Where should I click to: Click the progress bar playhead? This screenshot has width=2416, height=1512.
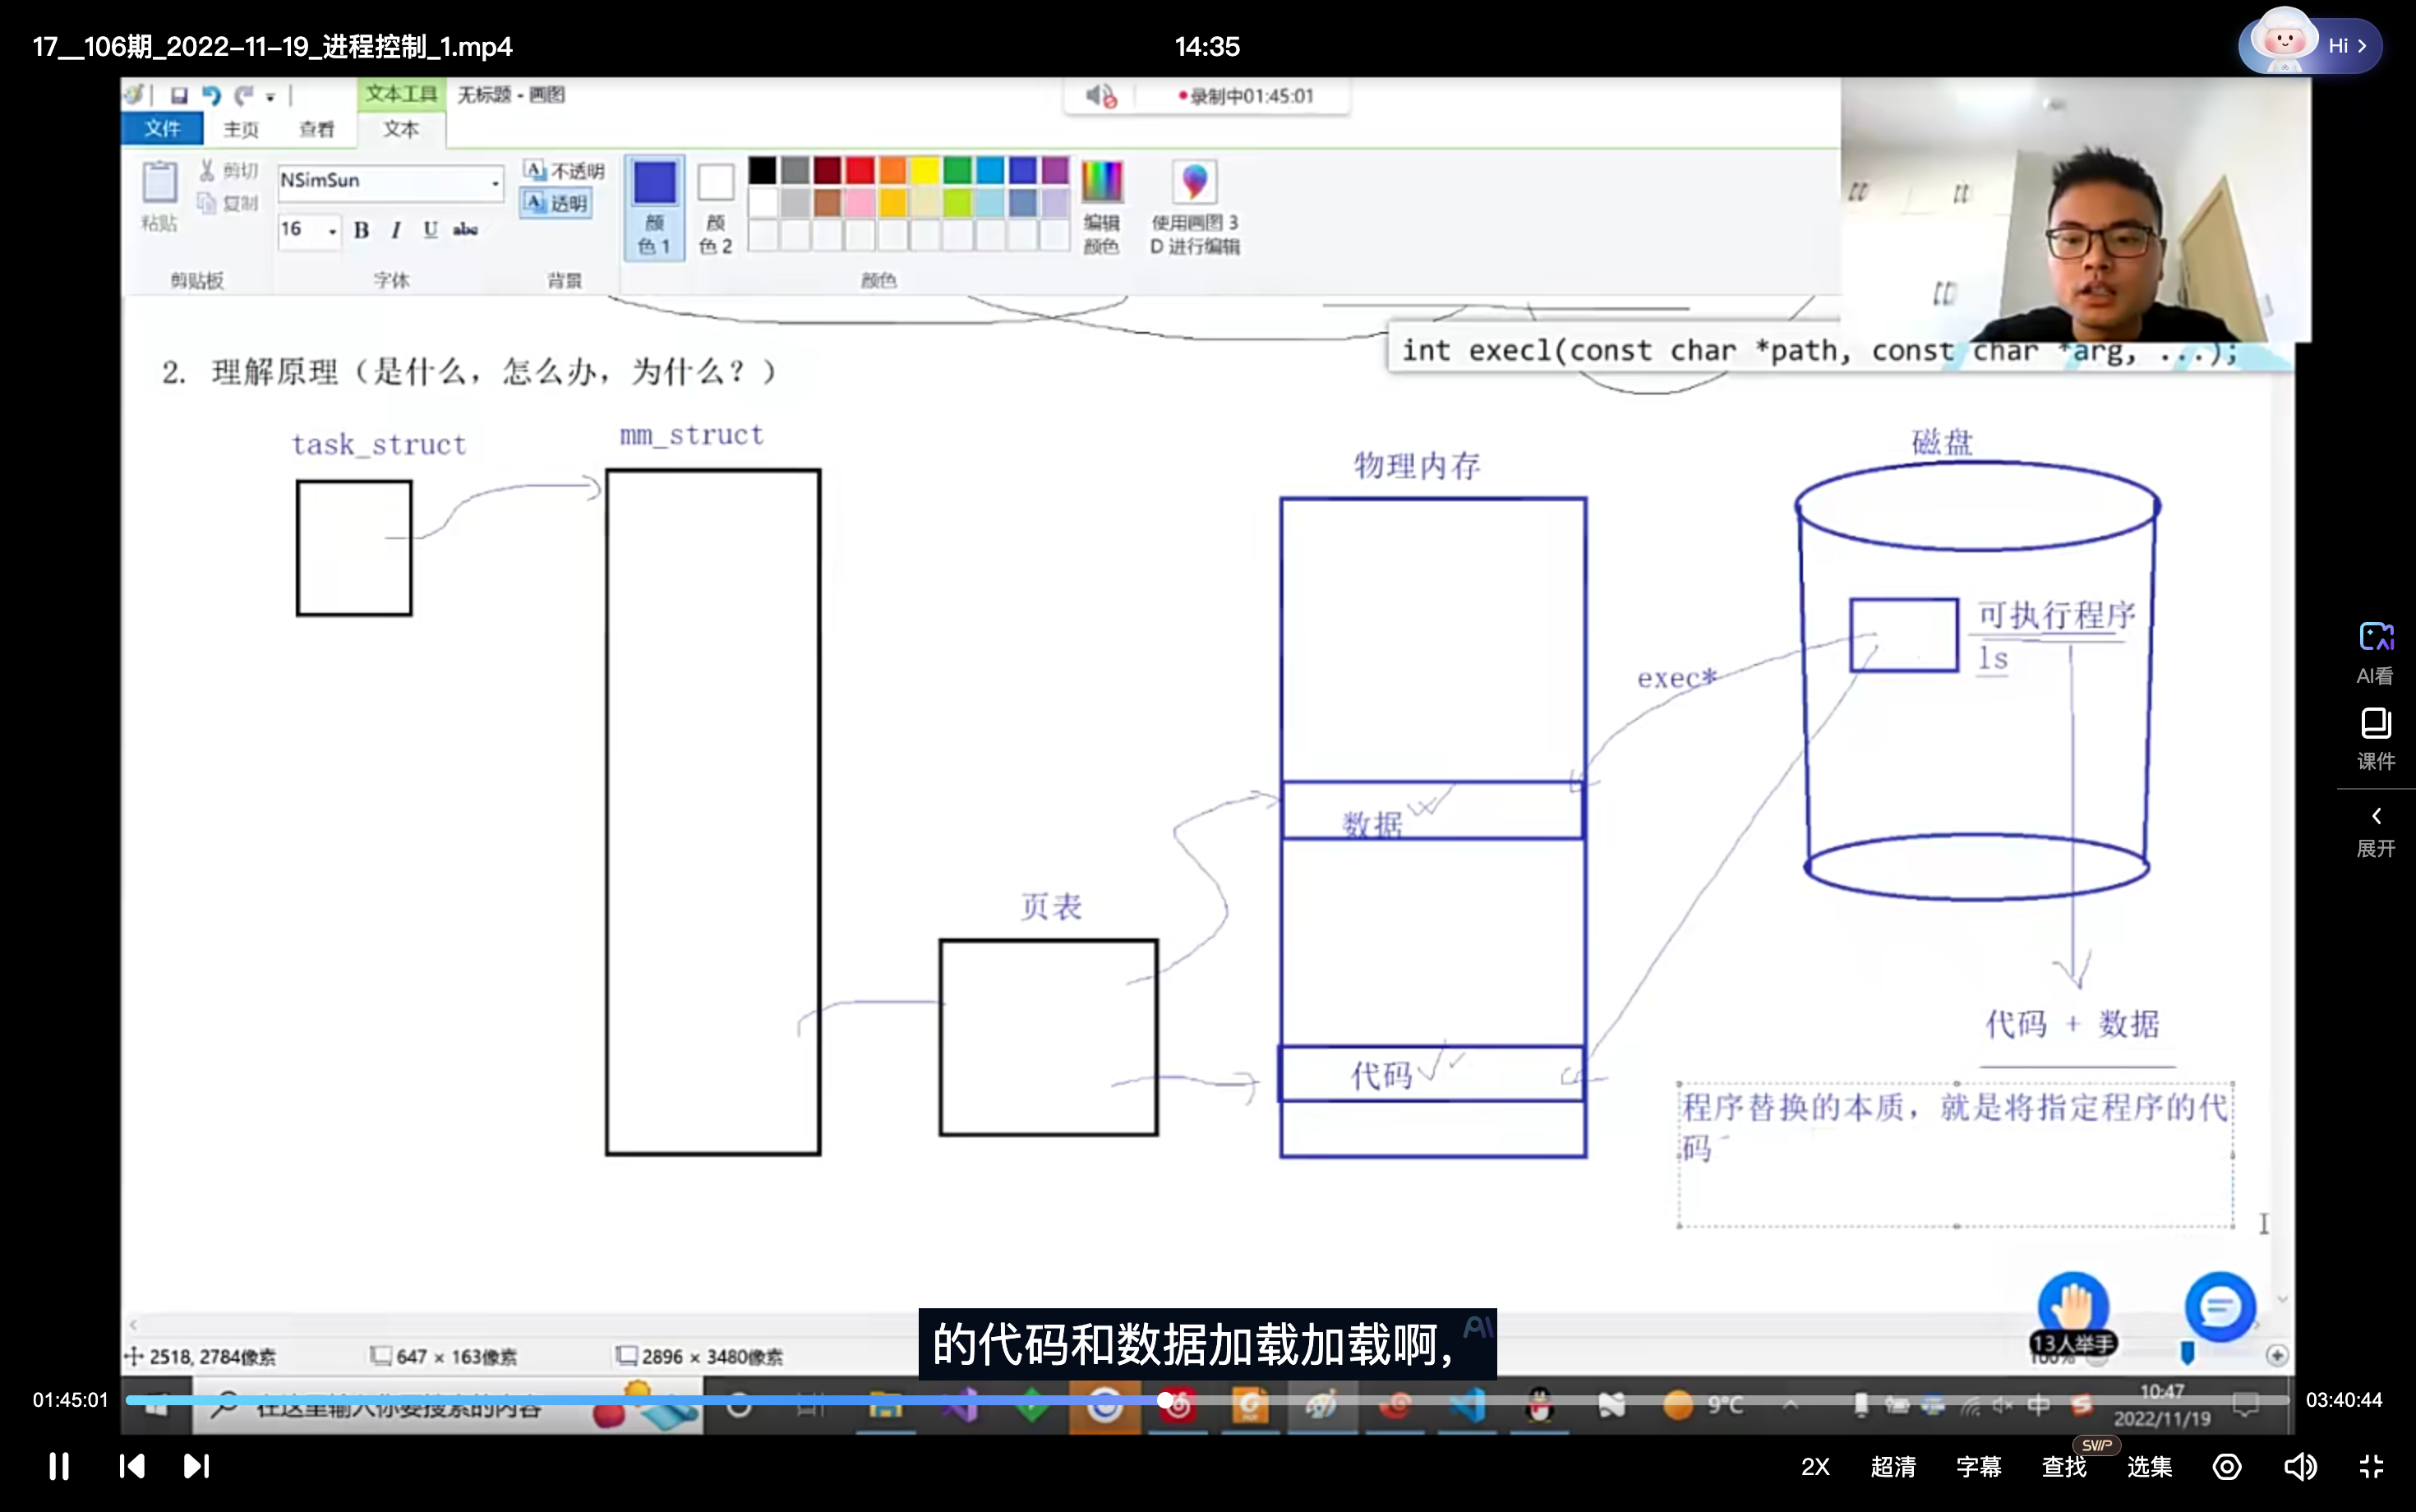(1166, 1400)
